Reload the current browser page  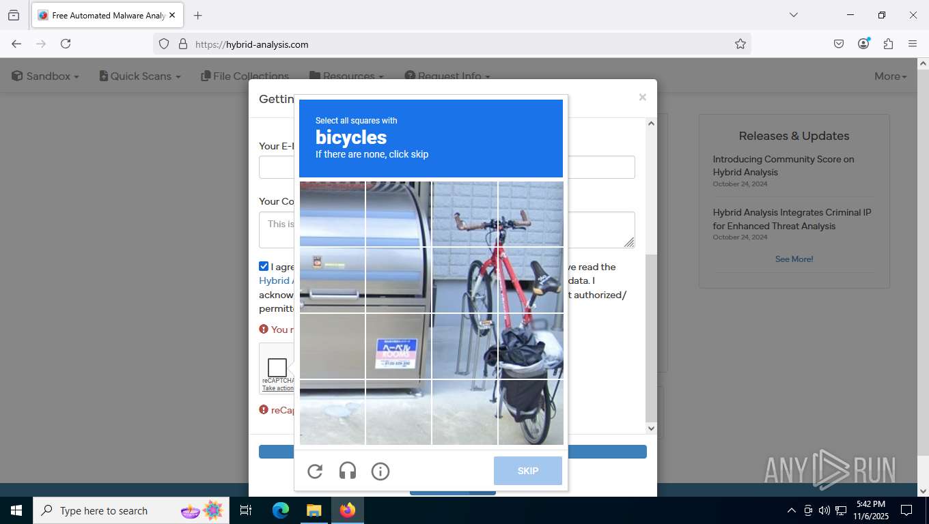point(66,44)
